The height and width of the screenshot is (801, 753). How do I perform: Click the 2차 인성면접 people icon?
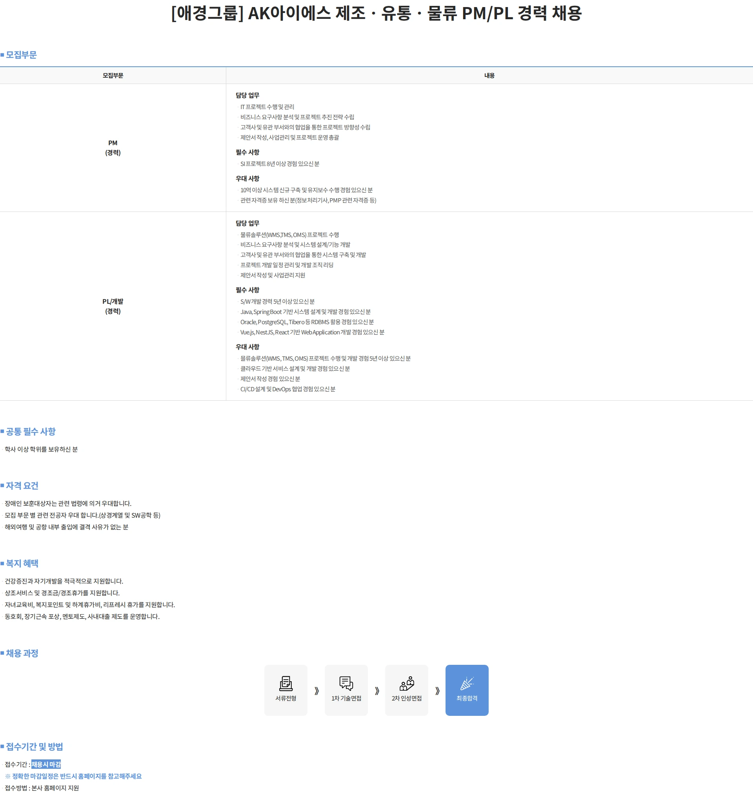pos(406,684)
